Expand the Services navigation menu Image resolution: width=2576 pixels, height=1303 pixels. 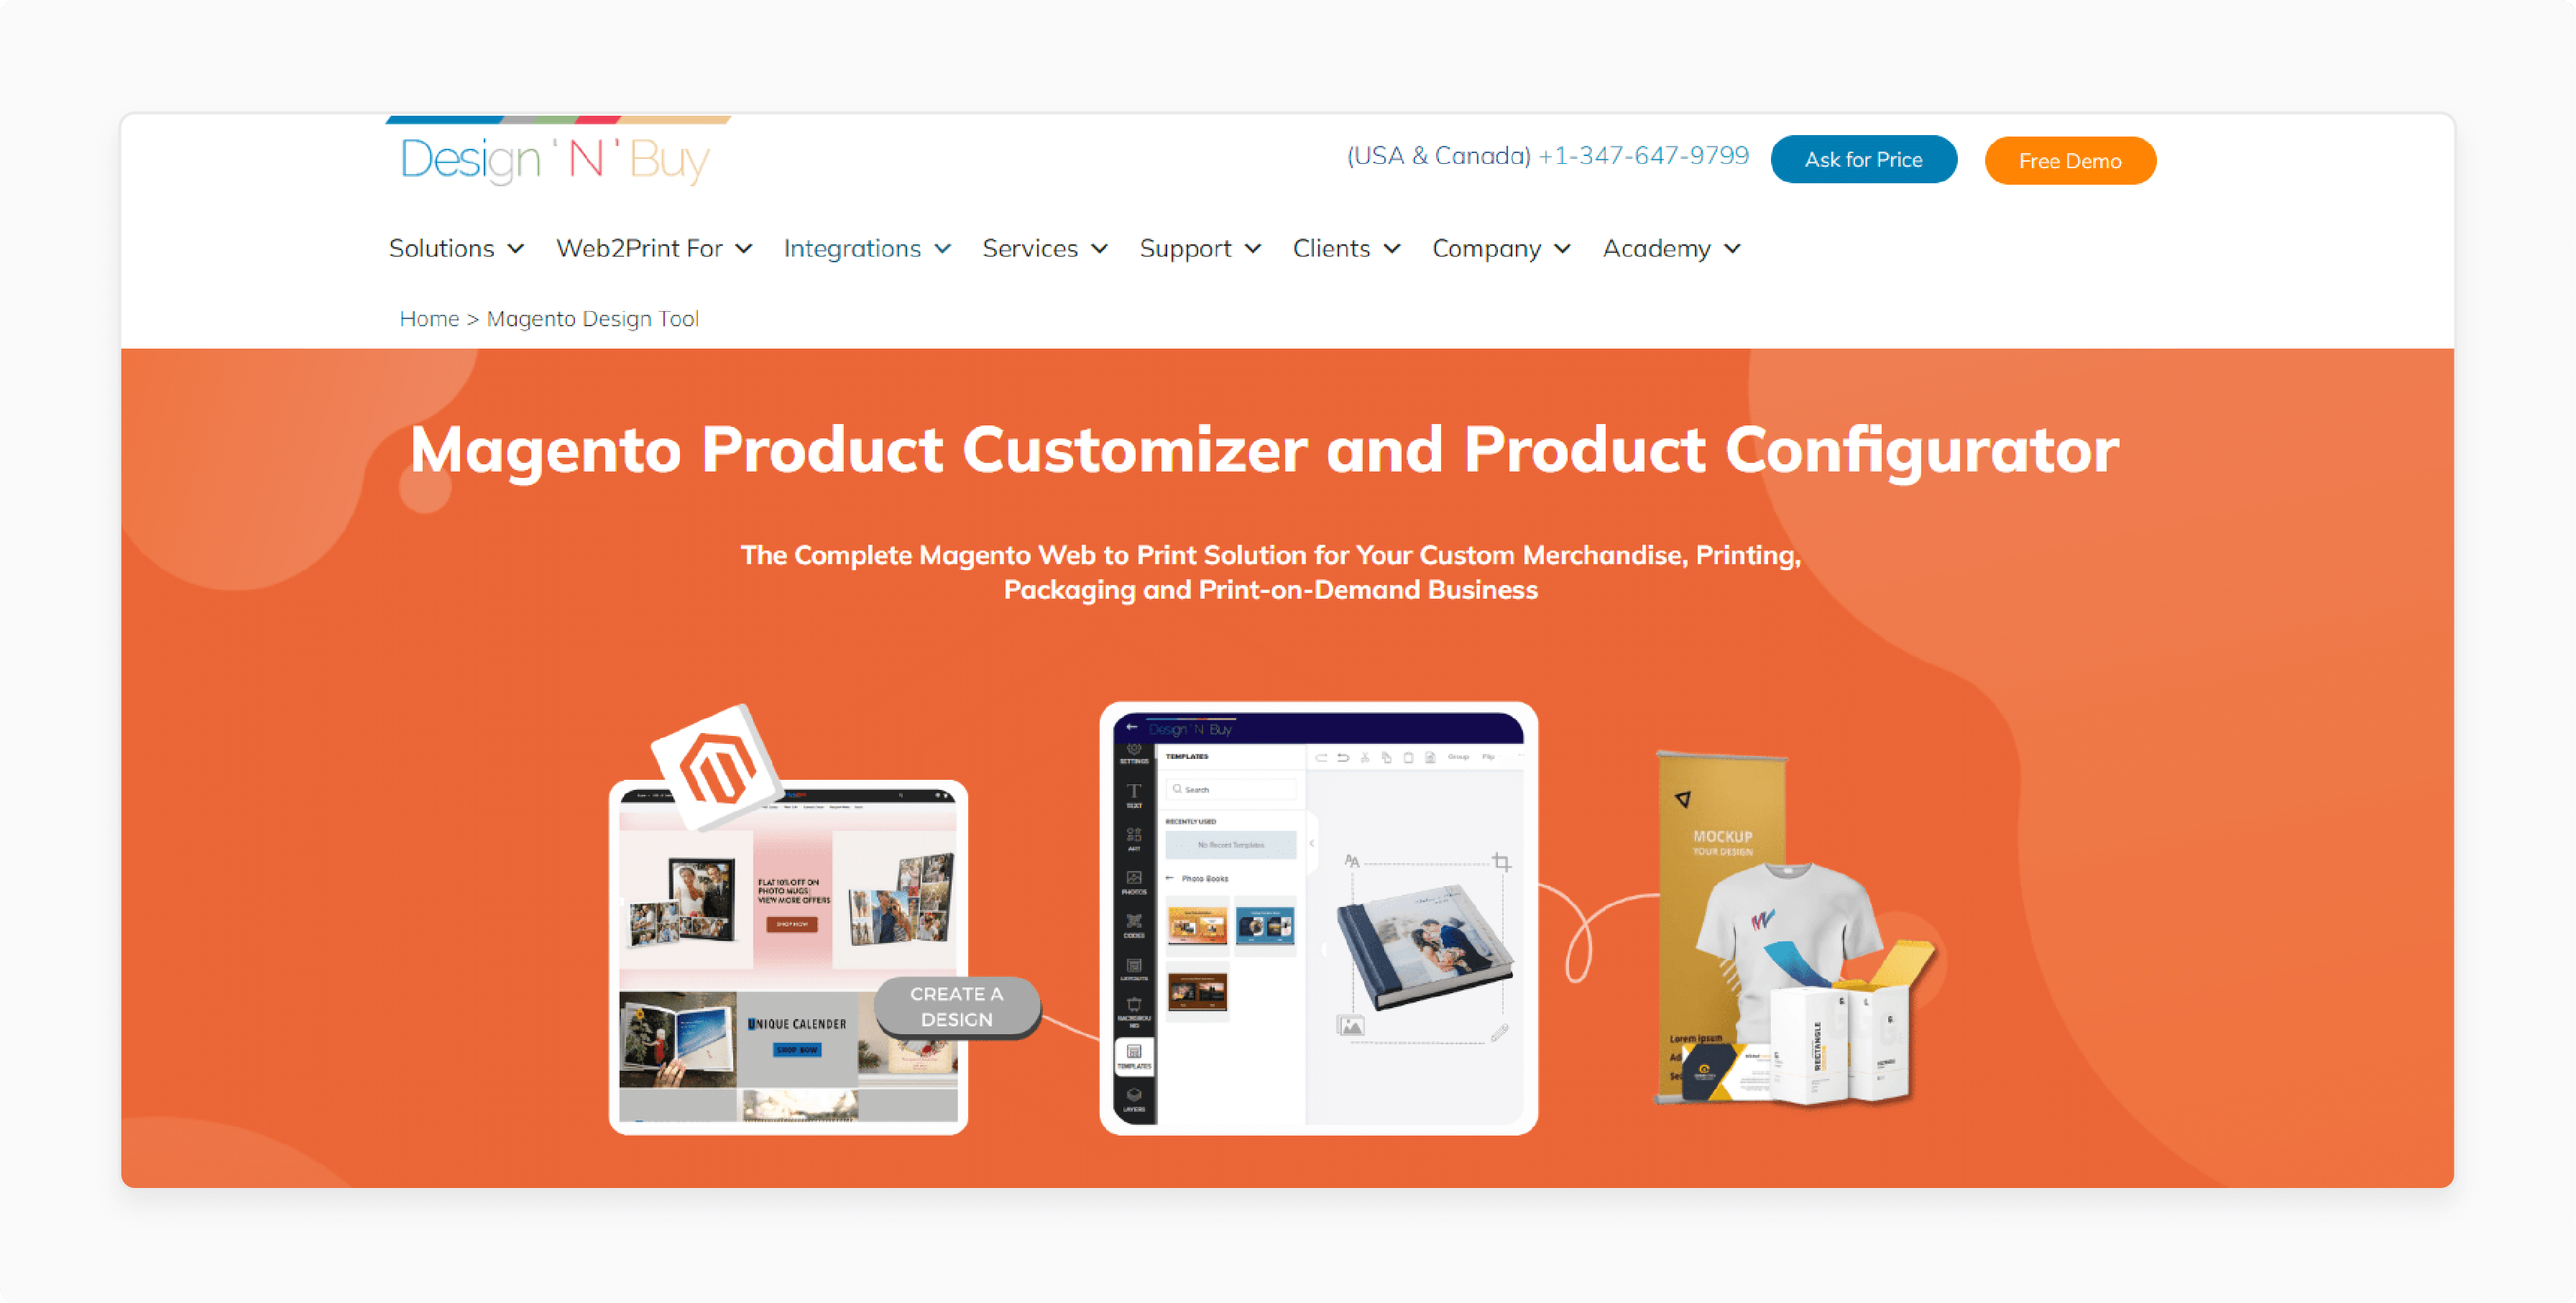point(1044,248)
